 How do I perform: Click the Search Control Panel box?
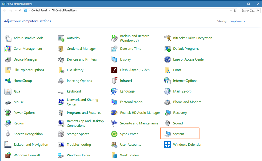[x=250, y=11]
